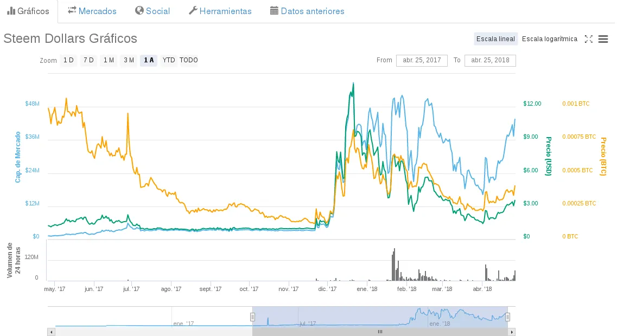
Task: Click the 120M volume axis label
Action: (x=31, y=257)
